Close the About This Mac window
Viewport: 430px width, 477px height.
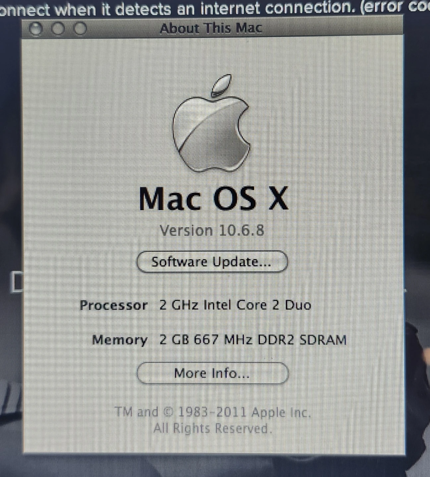pos(36,29)
